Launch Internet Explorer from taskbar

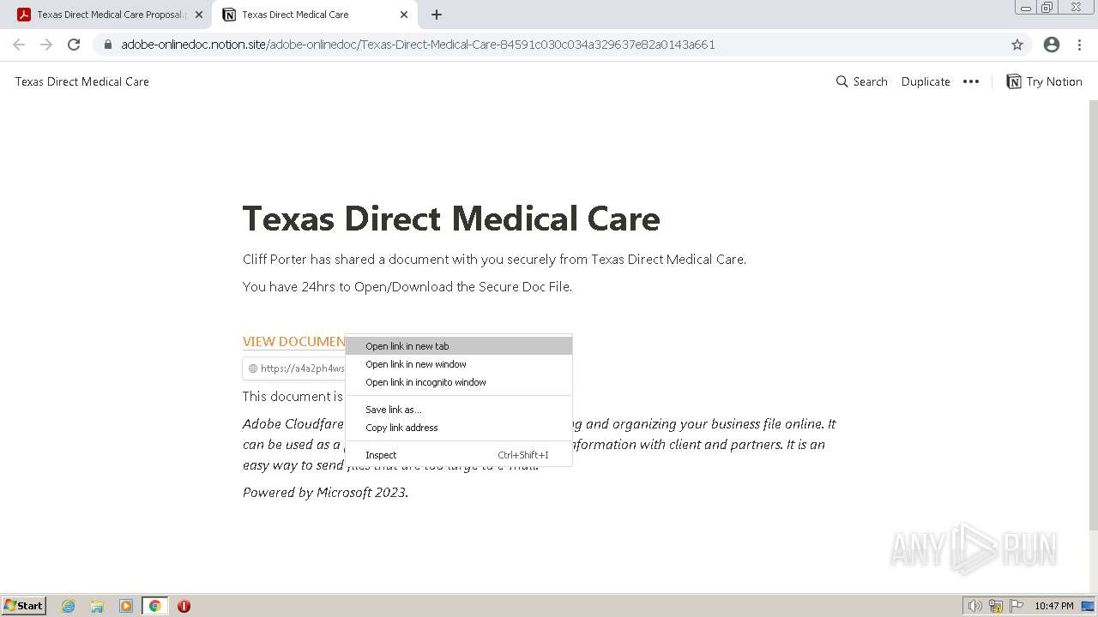[x=69, y=606]
